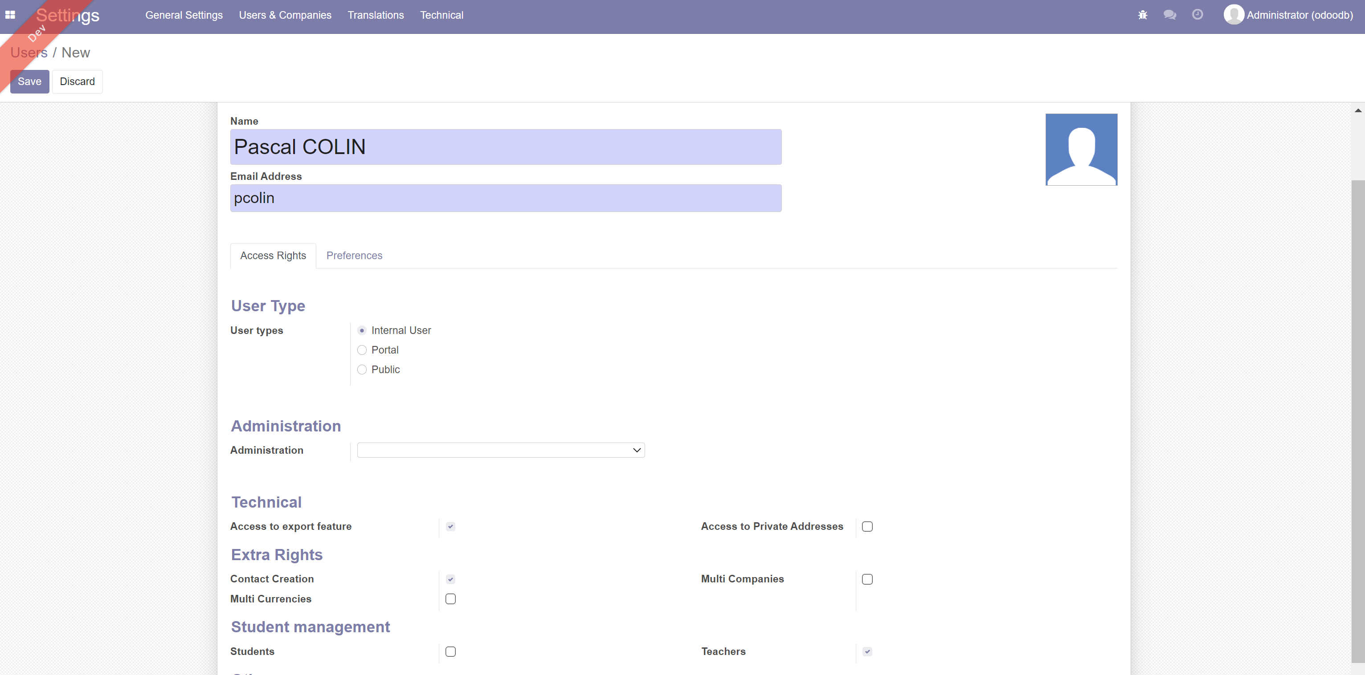Viewport: 1365px width, 675px height.
Task: Open the Administration dropdown
Action: click(500, 450)
